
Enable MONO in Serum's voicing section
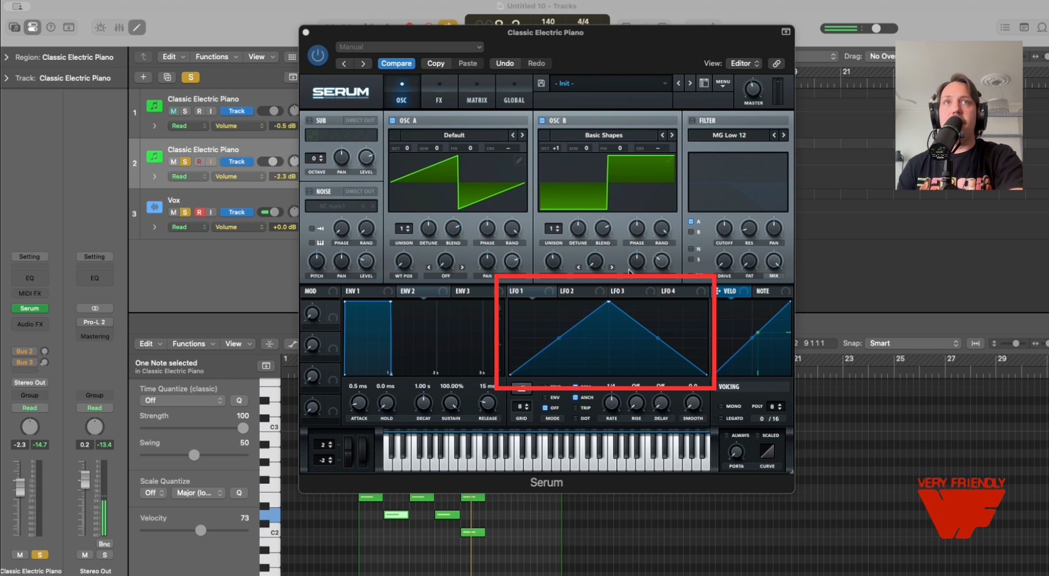pos(722,406)
